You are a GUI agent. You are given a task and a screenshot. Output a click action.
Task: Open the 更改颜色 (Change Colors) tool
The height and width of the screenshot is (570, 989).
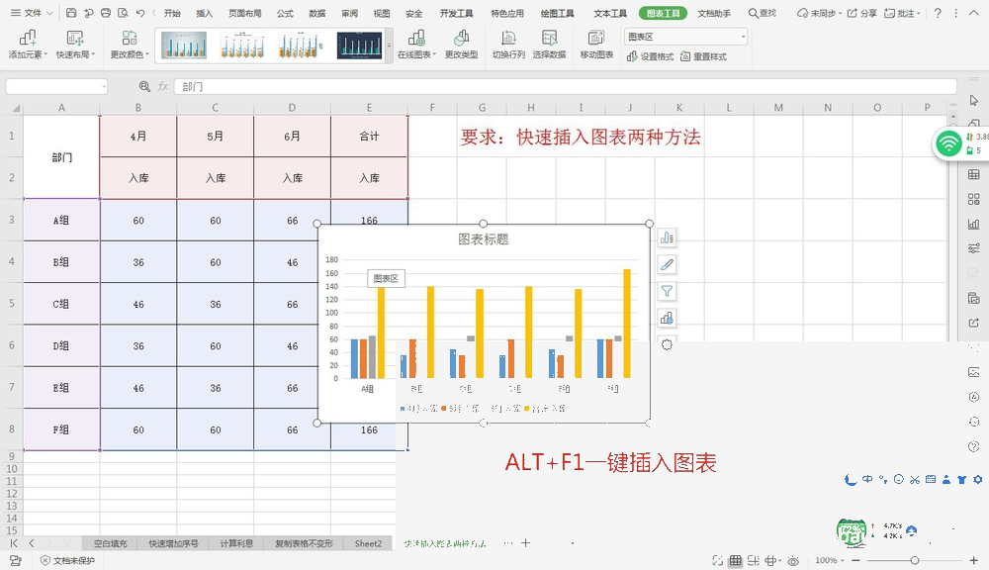130,45
